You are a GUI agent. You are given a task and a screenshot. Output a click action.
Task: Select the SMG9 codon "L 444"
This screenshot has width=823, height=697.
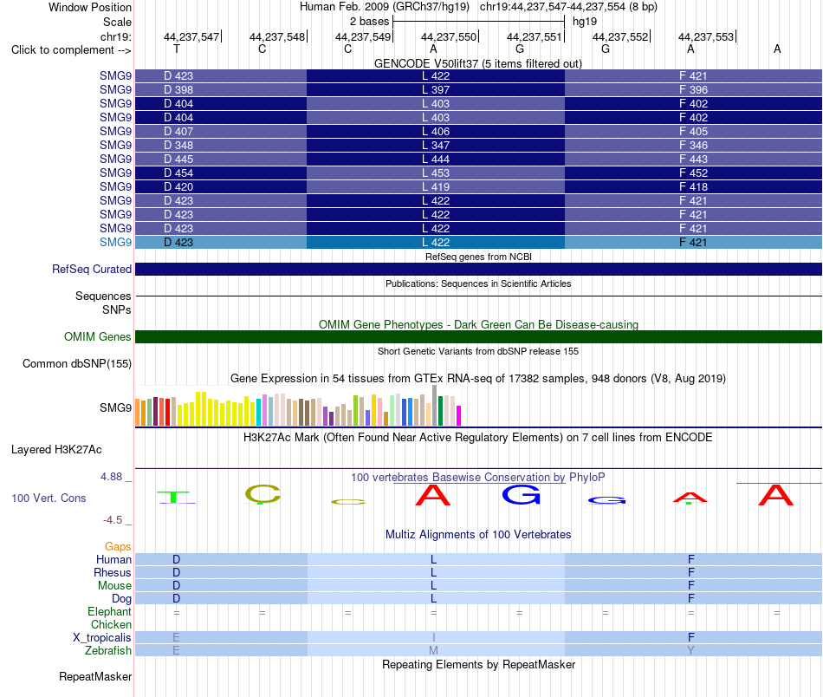(x=436, y=160)
